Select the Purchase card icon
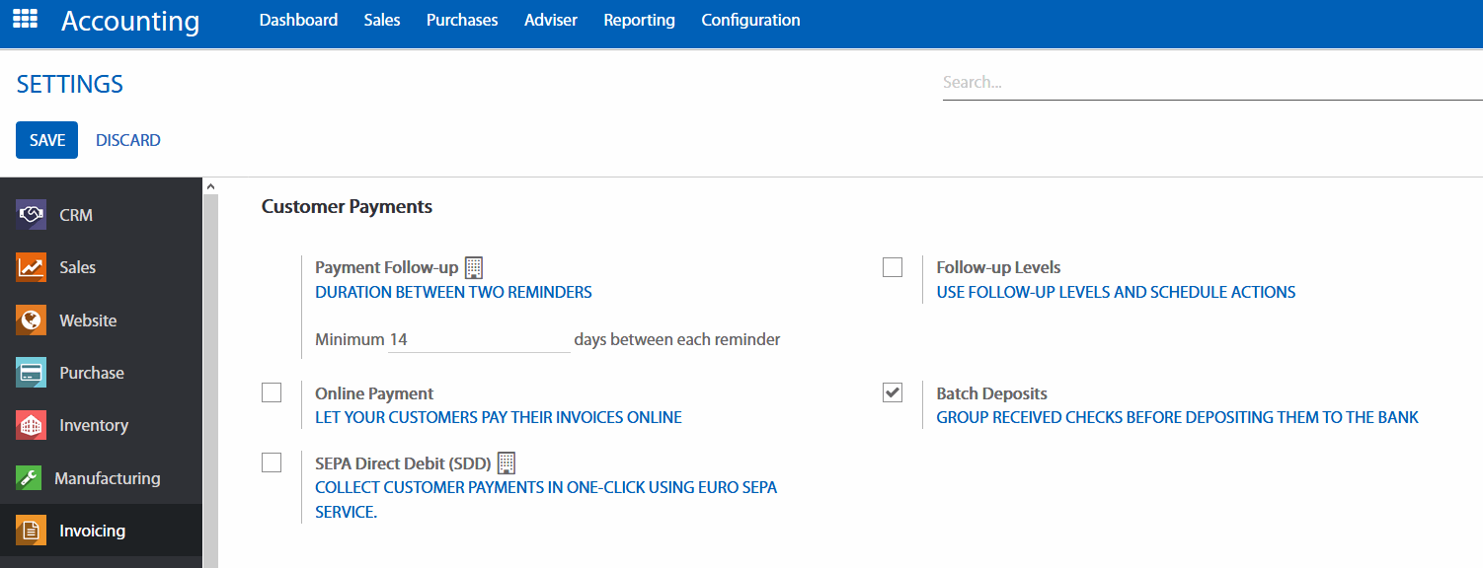This screenshot has width=1483, height=568. coord(32,373)
